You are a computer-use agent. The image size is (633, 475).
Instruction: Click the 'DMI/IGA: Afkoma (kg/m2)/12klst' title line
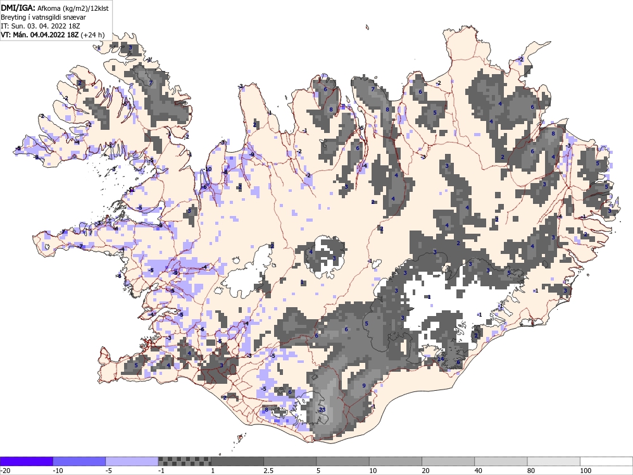(x=54, y=8)
